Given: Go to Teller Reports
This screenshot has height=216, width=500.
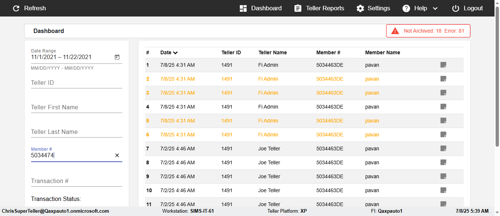Looking at the screenshot, I should (x=319, y=8).
